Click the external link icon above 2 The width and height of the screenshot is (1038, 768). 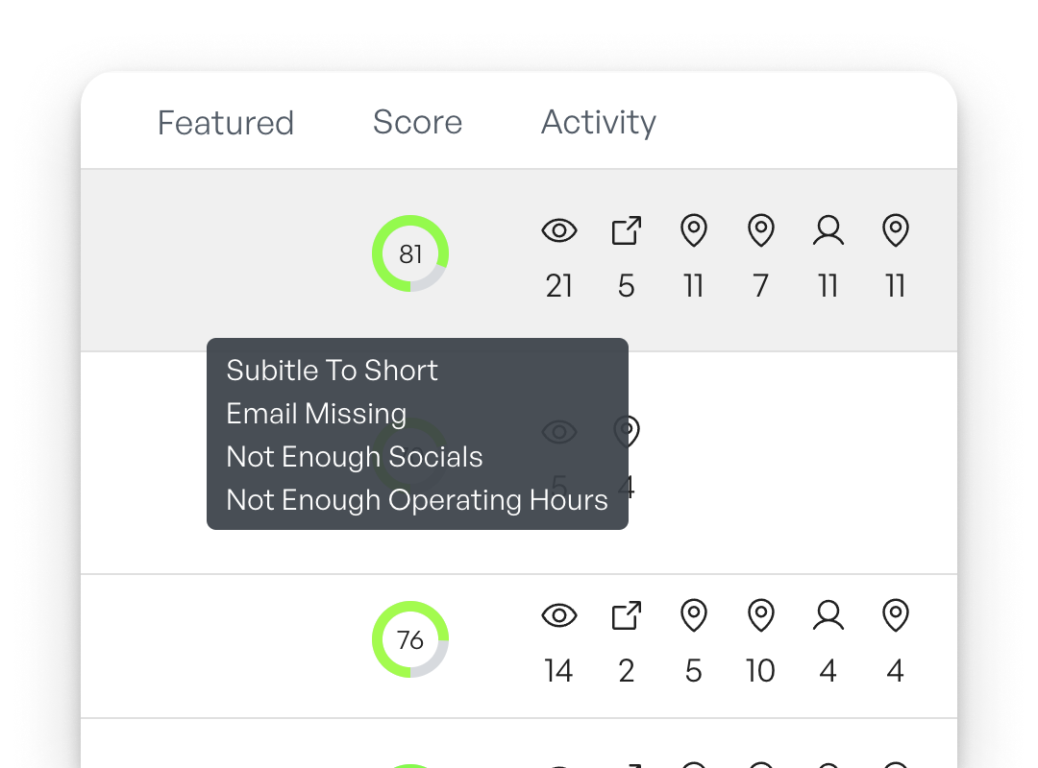tap(627, 616)
